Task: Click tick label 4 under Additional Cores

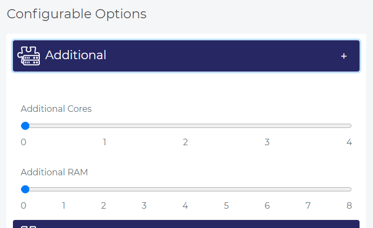Action: [349, 142]
